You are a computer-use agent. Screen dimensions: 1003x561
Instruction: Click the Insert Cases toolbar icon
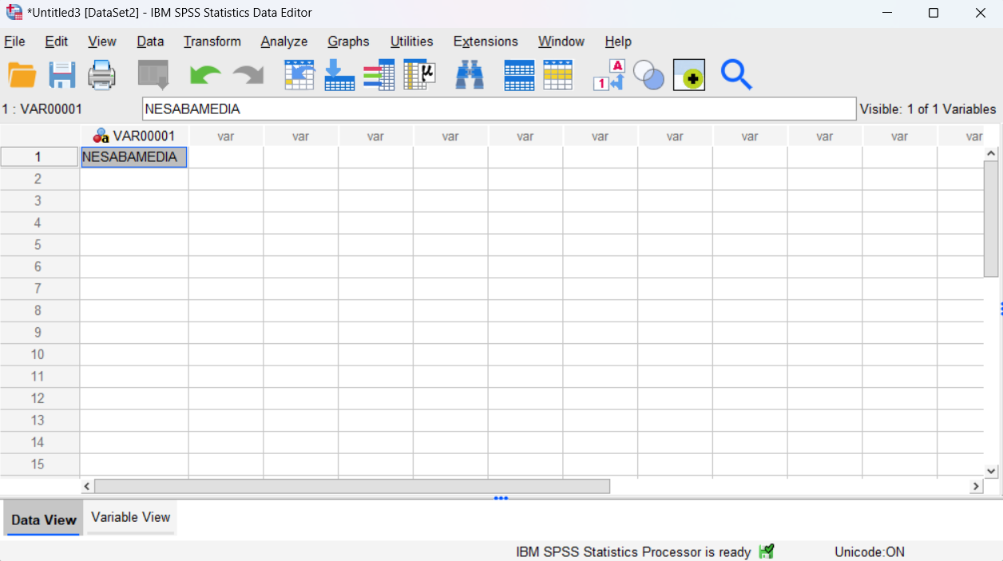(518, 74)
